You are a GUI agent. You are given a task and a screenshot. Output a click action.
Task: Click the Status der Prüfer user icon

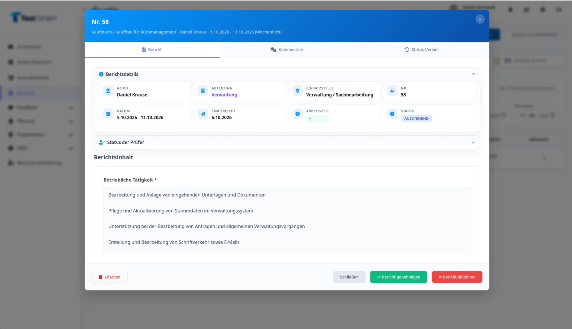click(101, 142)
